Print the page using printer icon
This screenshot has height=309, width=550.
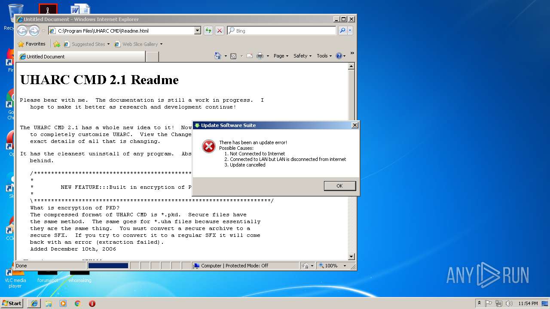[x=260, y=56]
